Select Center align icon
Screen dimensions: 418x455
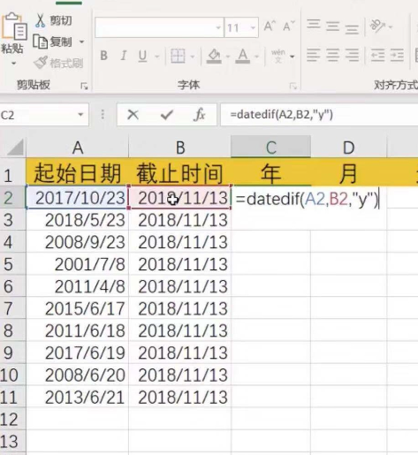333,55
